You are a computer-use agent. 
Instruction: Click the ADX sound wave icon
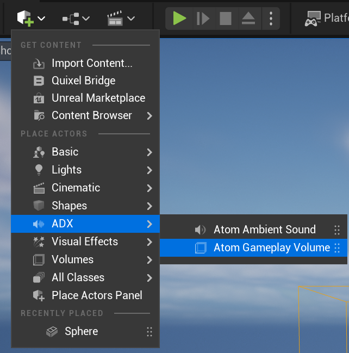[x=39, y=224]
